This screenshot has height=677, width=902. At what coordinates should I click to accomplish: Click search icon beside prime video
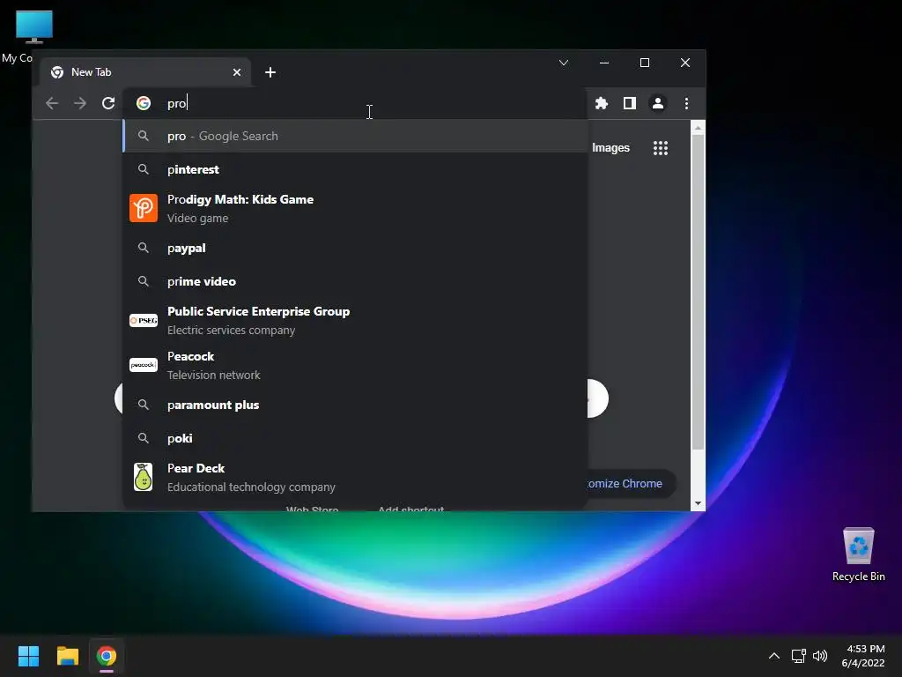tap(144, 281)
